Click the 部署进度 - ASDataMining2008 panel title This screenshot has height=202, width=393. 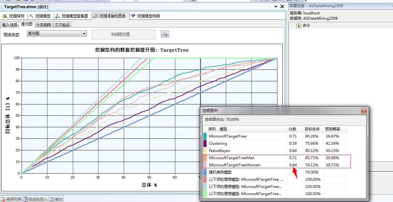click(316, 6)
